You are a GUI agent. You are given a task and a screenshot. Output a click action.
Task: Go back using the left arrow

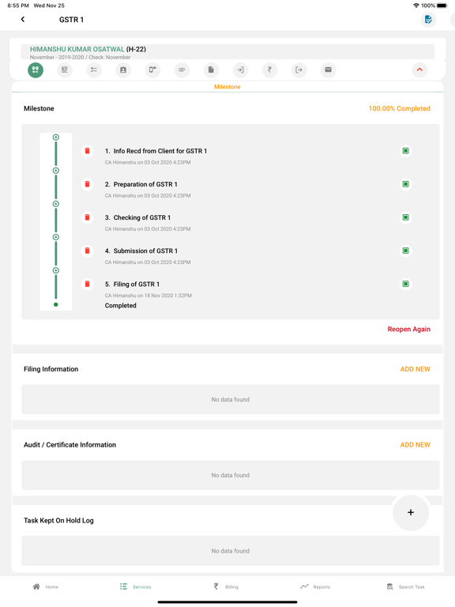[23, 19]
